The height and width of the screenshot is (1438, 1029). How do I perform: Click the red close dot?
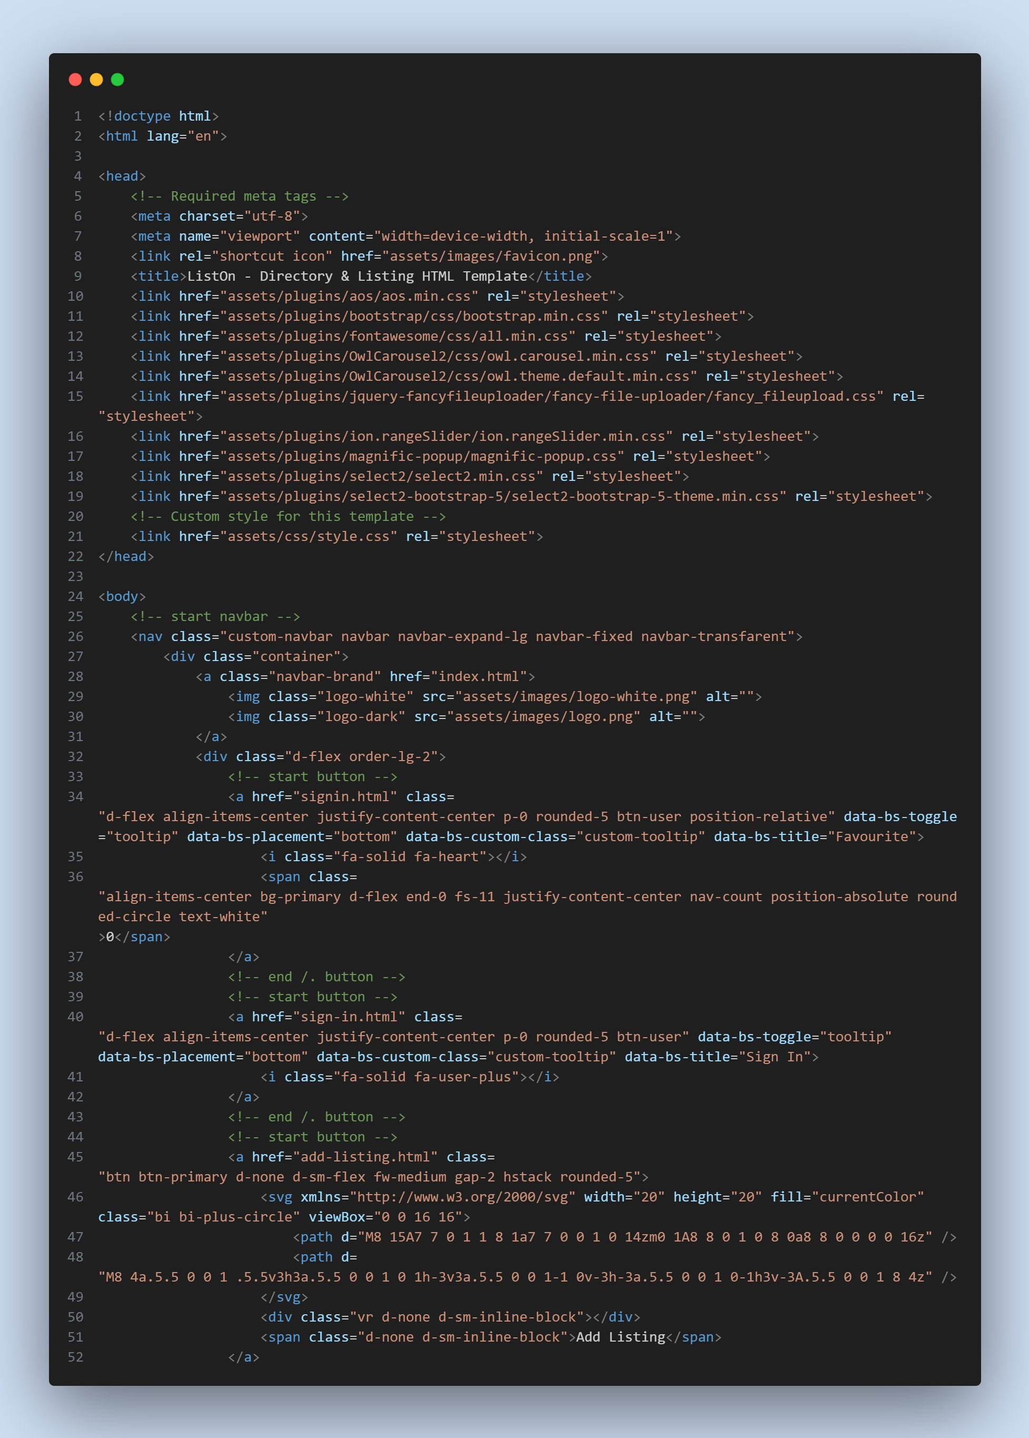coord(75,79)
